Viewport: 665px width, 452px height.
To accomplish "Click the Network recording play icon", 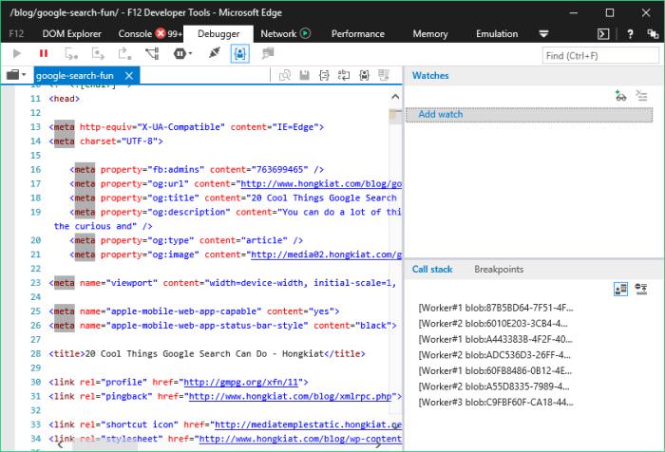I will click(x=305, y=33).
